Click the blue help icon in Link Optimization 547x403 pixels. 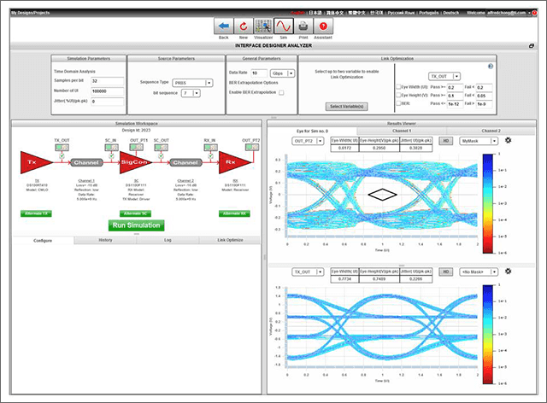pyautogui.click(x=491, y=66)
